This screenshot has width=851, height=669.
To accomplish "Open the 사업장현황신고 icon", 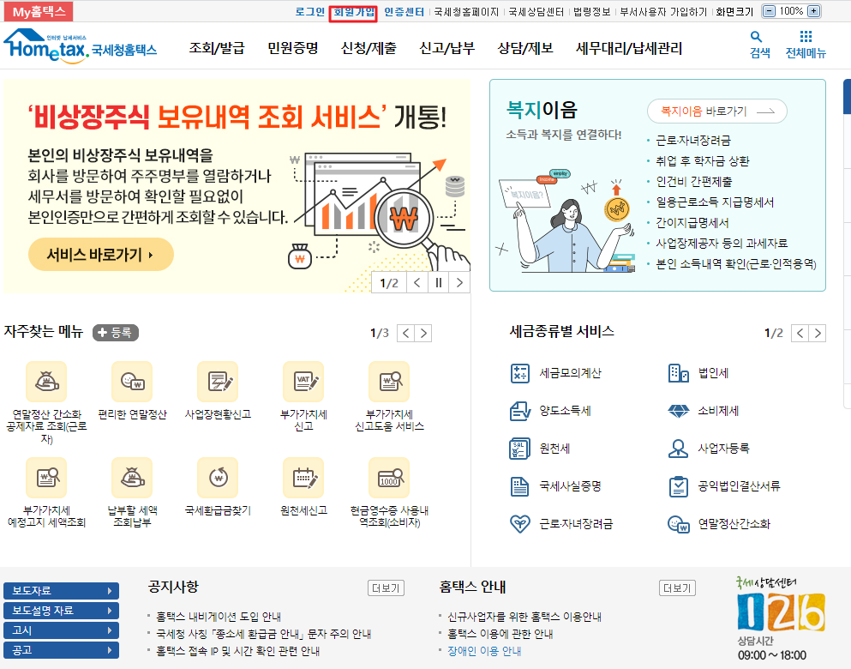I will [218, 382].
